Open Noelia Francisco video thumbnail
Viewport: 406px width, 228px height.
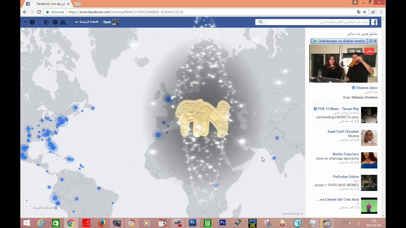pos(369,160)
